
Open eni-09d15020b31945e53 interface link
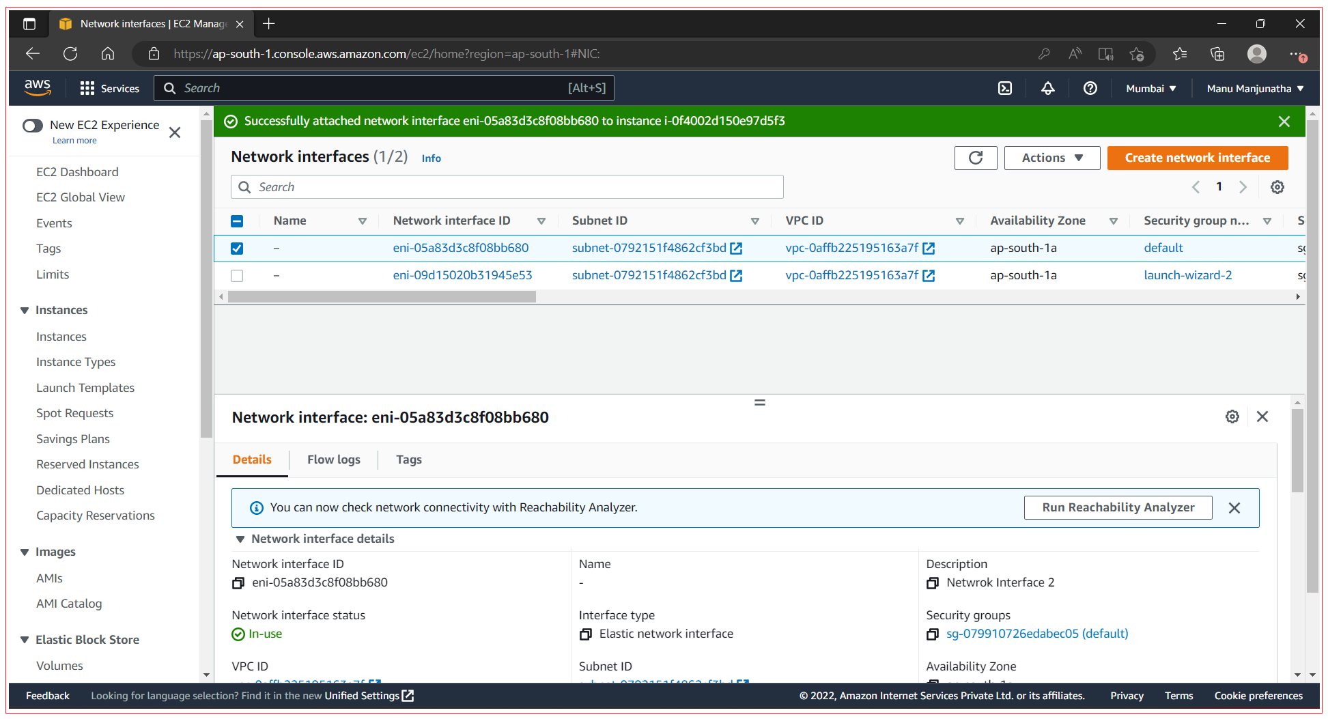(462, 276)
